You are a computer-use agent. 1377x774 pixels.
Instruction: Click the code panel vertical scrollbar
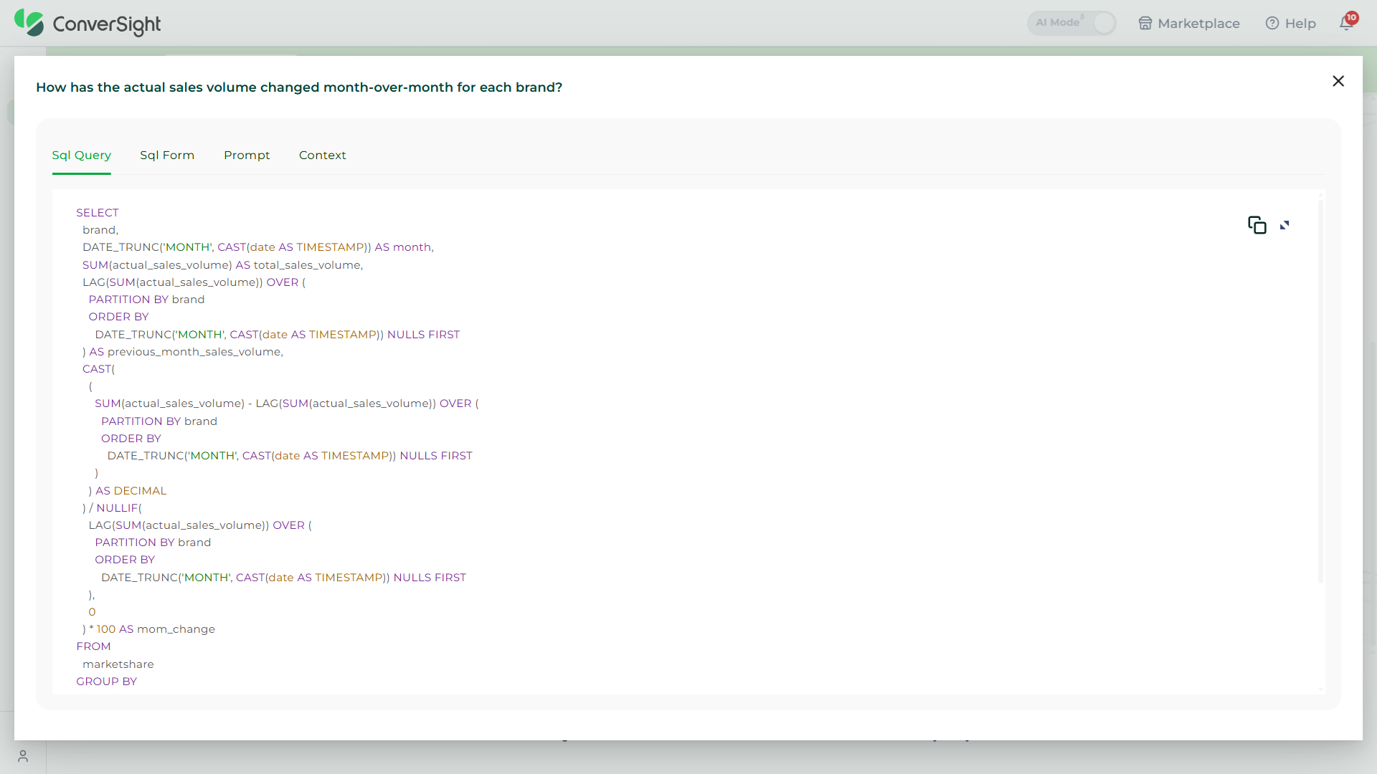[x=1320, y=391]
